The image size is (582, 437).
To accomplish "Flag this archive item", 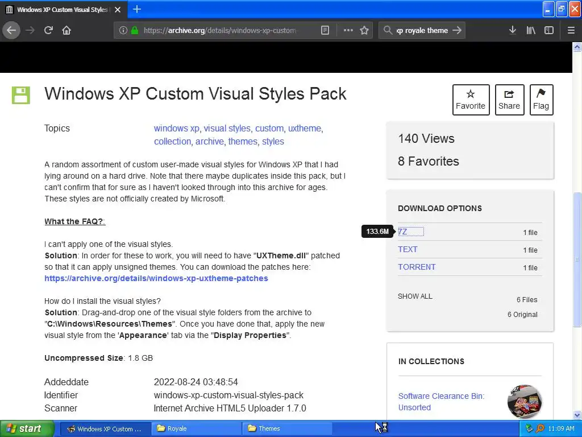I will 541,100.
